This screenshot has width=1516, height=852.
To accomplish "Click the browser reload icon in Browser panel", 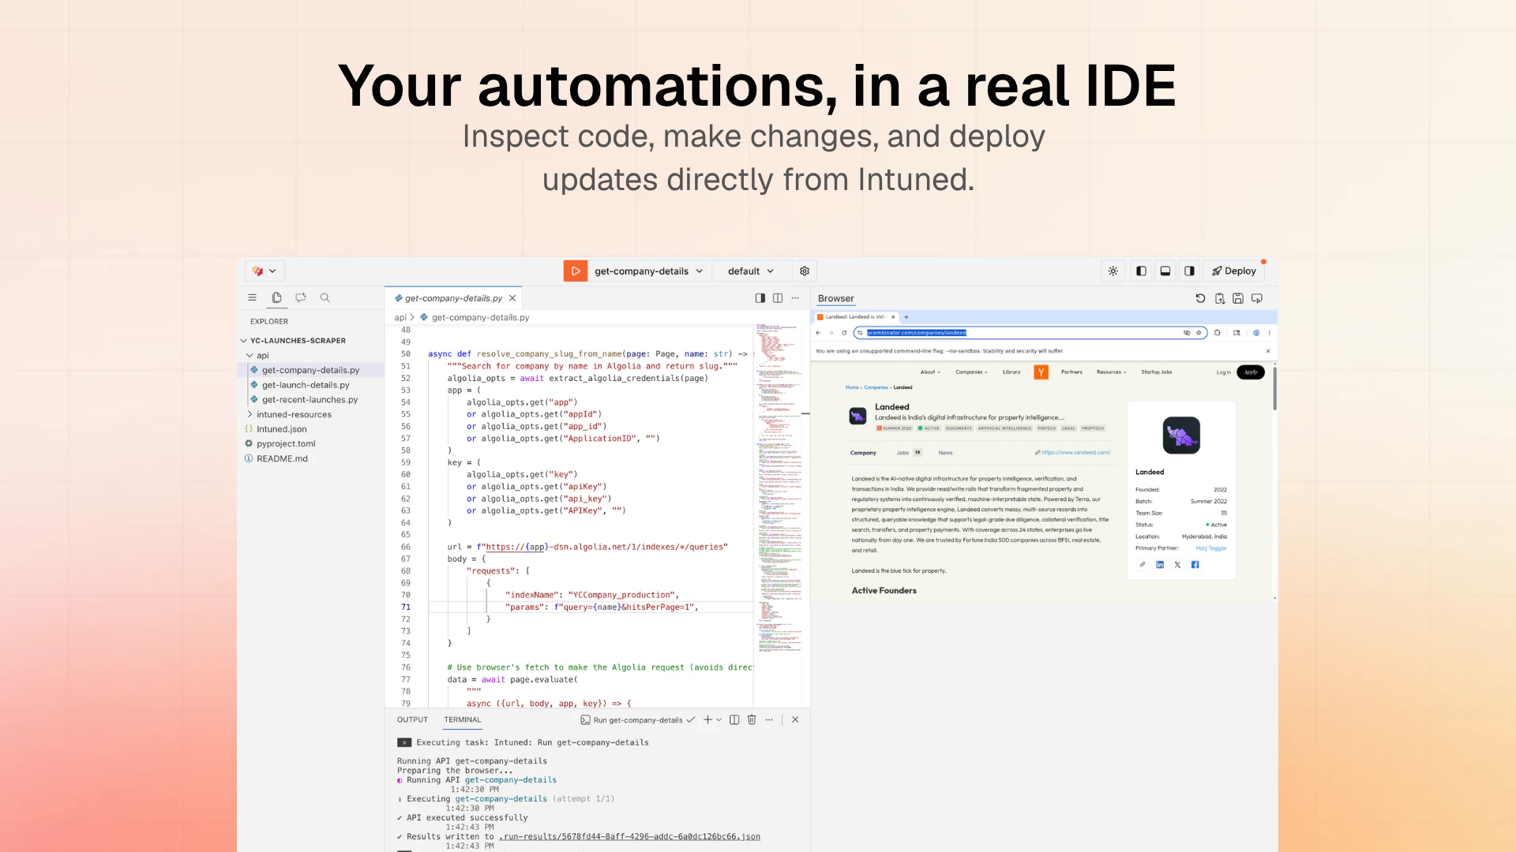I will (x=1200, y=298).
